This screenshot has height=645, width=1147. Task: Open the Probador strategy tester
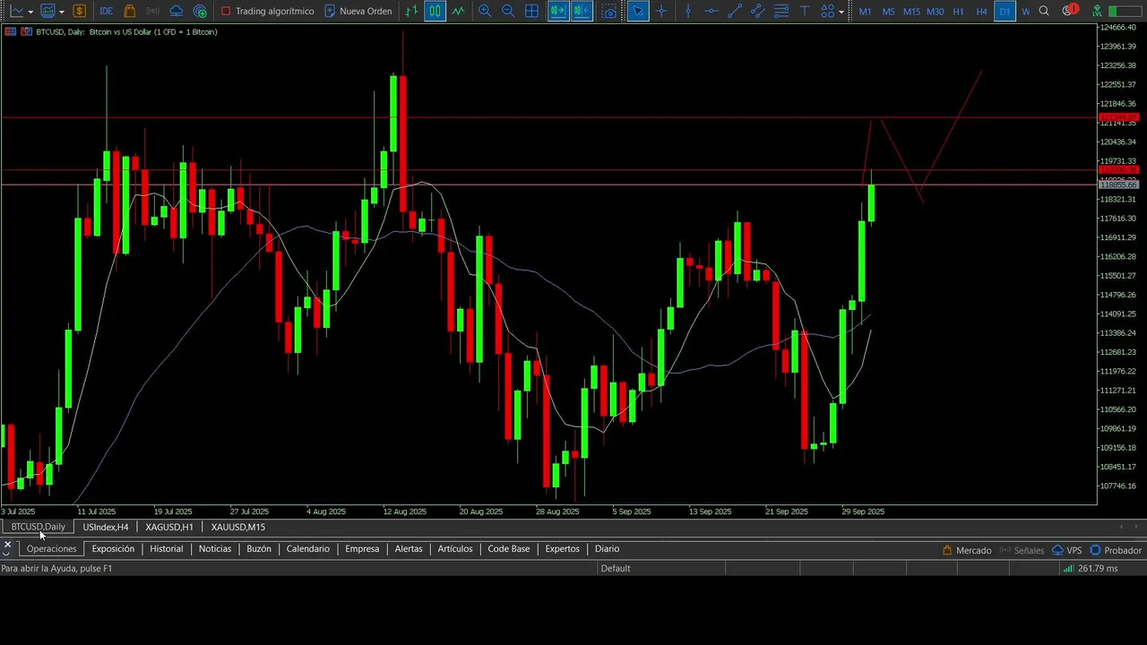point(1116,550)
